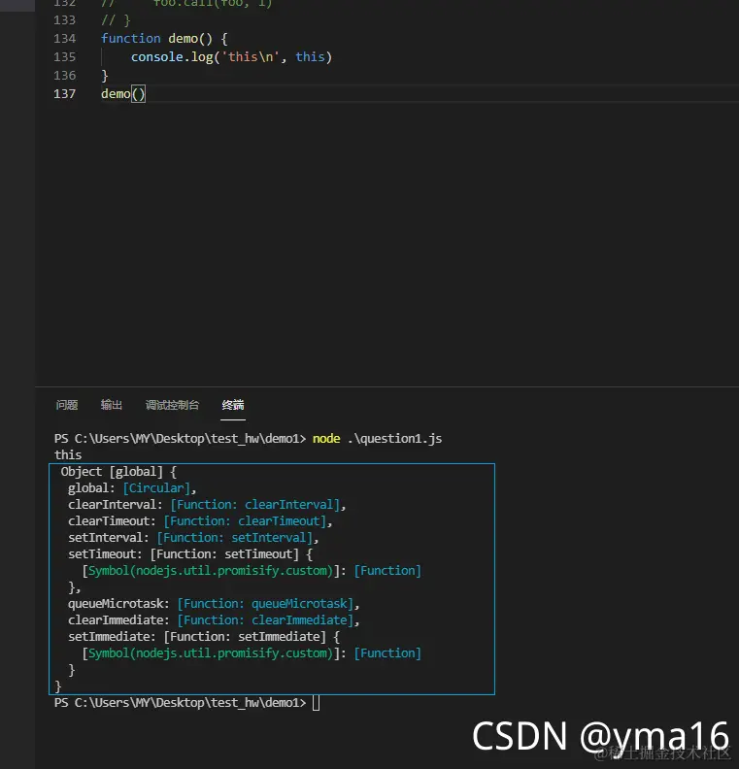This screenshot has height=769, width=739.
Task: Click the 'this' keyword argument on line 135
Action: pos(310,57)
